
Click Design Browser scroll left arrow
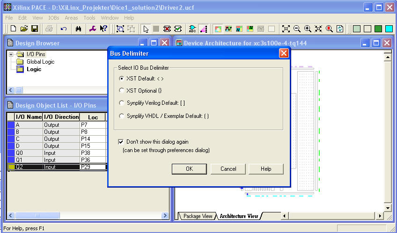(11, 90)
